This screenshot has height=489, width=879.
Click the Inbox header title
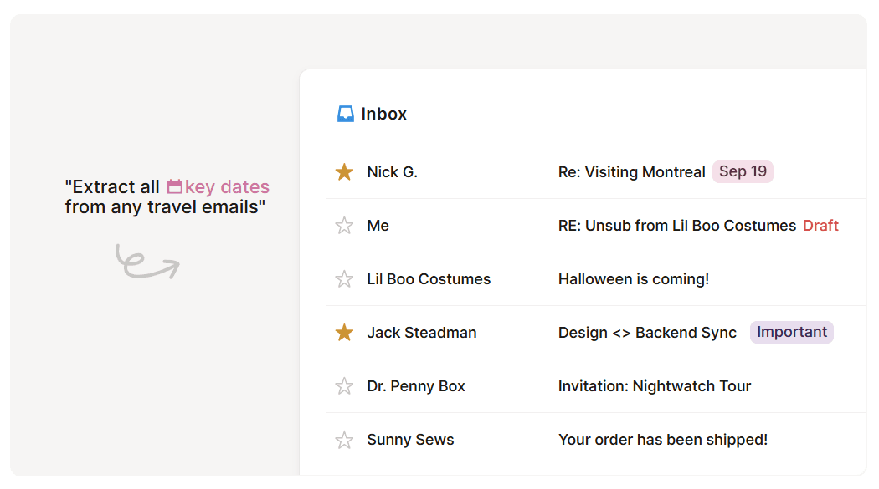point(383,113)
